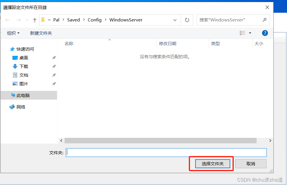This screenshot has width=287, height=185.
Task: Confirm with 选择文件夹 button
Action: [213, 164]
